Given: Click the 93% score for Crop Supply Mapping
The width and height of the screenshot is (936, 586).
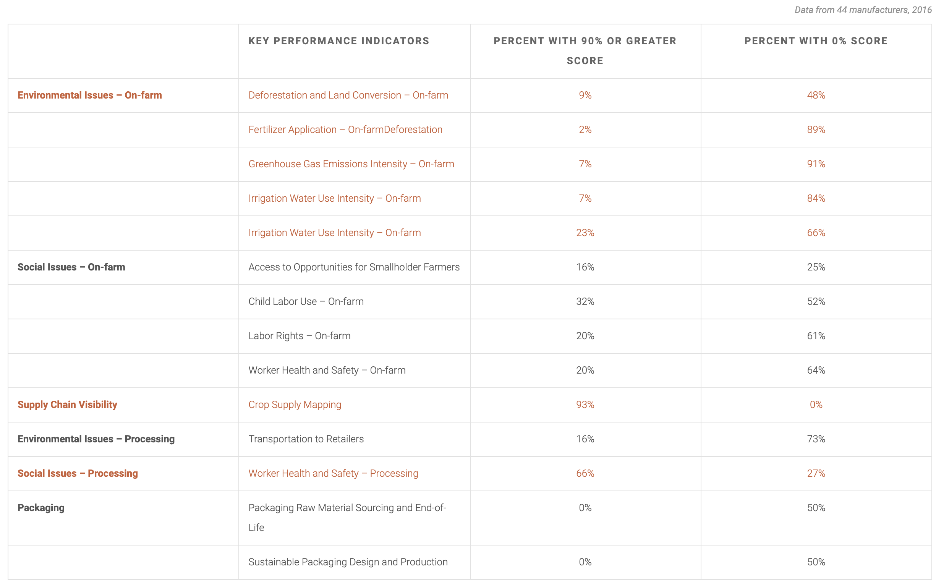Looking at the screenshot, I should pyautogui.click(x=585, y=405).
